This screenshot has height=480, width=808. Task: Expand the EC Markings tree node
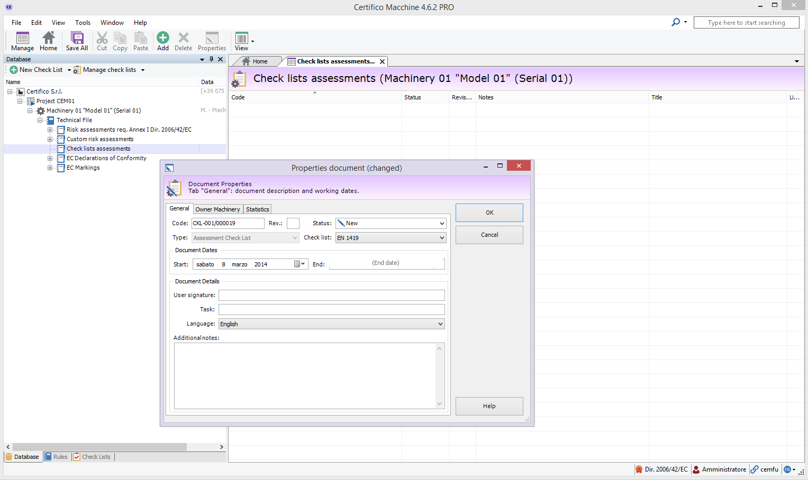50,168
